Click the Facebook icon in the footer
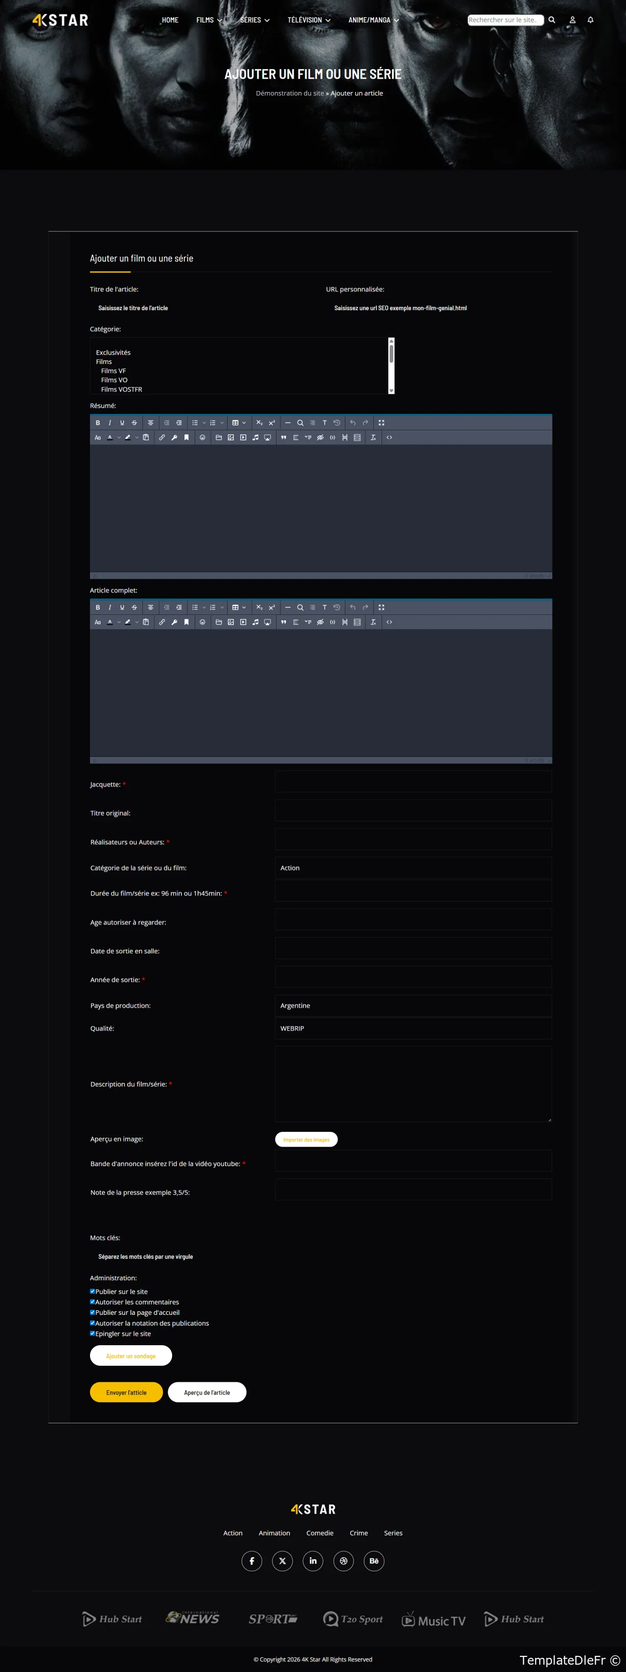This screenshot has width=626, height=1672. tap(252, 1561)
